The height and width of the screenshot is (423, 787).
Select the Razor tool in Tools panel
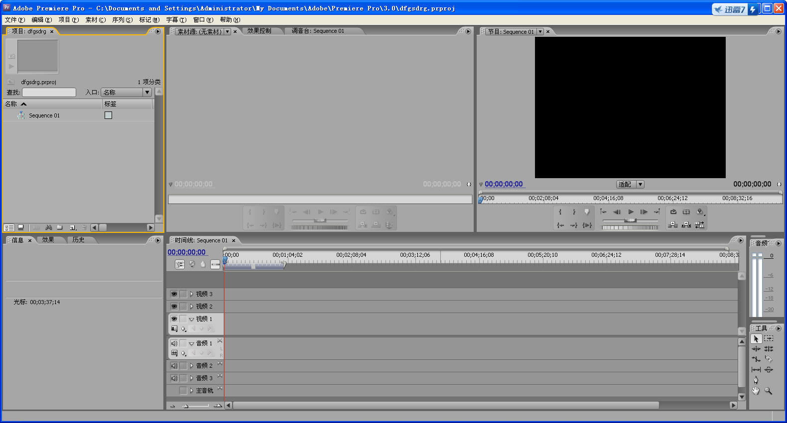[x=769, y=359]
